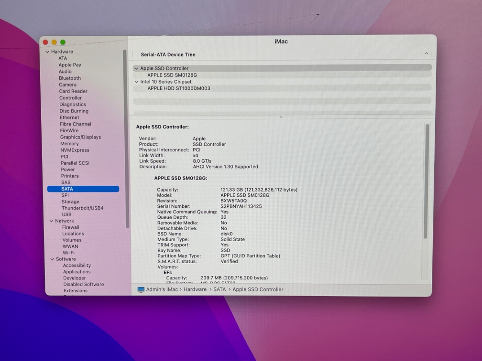Select Card Reader in the sidebar
482x361 pixels.
pyautogui.click(x=73, y=91)
